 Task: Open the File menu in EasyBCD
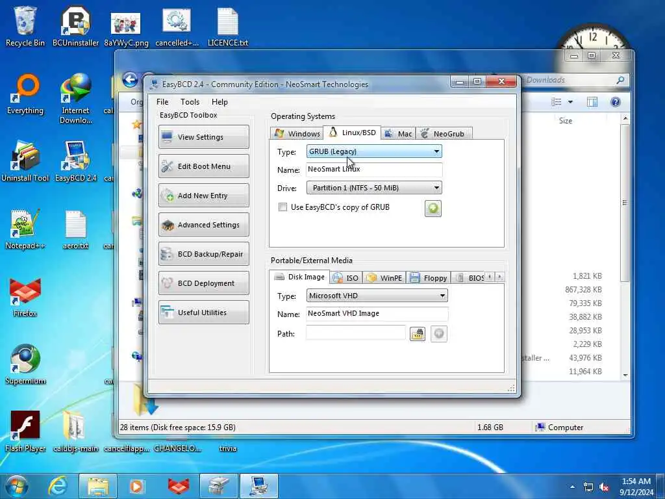[x=162, y=102]
